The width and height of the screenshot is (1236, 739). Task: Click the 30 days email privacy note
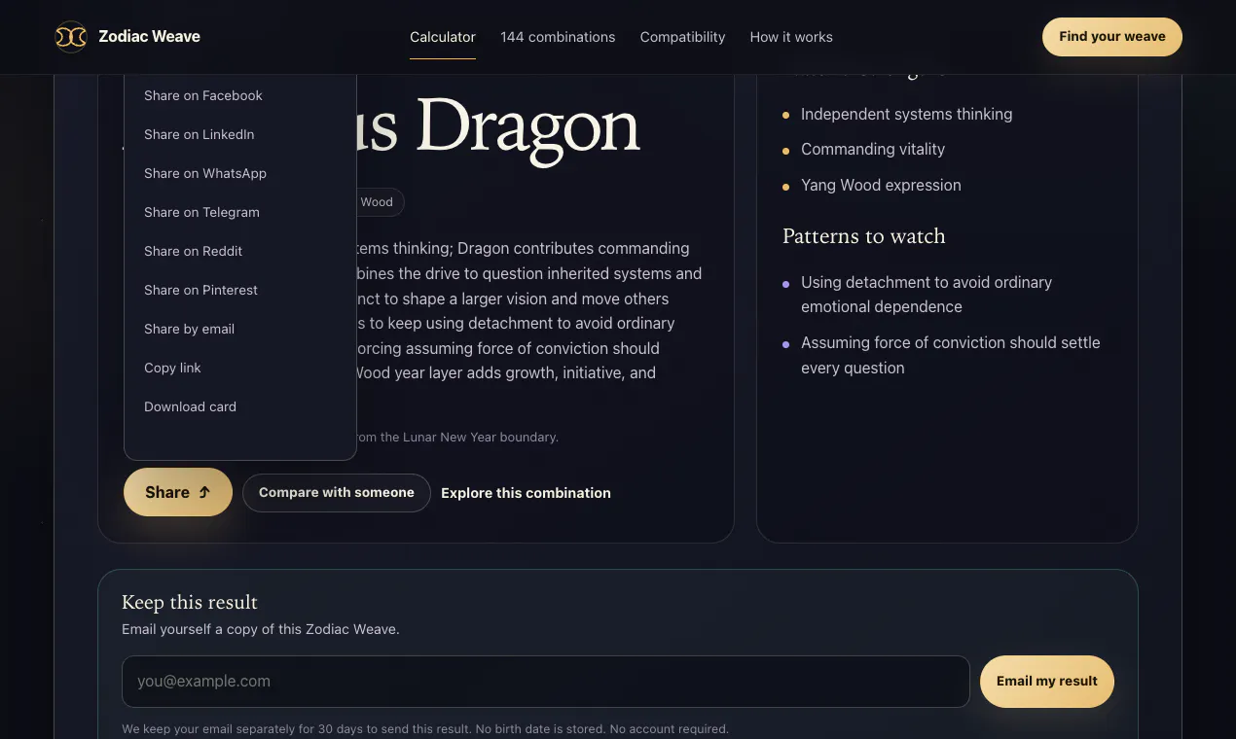pyautogui.click(x=425, y=728)
